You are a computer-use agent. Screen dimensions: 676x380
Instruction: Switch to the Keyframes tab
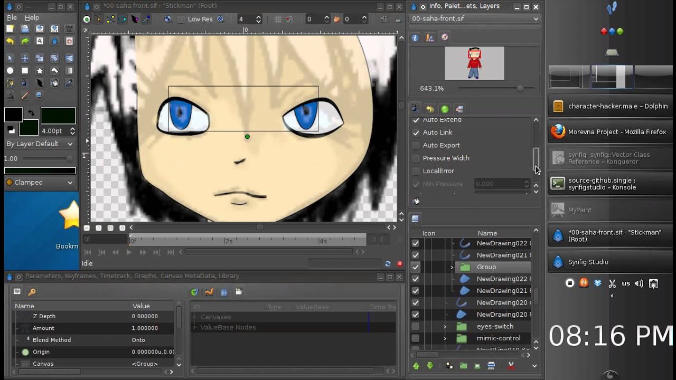point(32,292)
